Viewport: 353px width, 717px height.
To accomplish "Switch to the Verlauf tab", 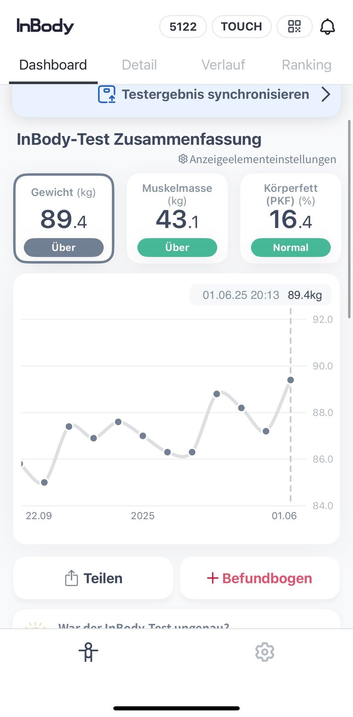I will click(223, 65).
